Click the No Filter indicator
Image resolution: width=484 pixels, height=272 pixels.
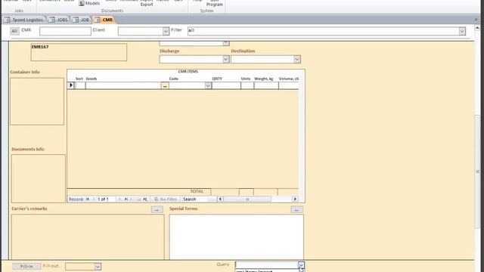click(166, 199)
